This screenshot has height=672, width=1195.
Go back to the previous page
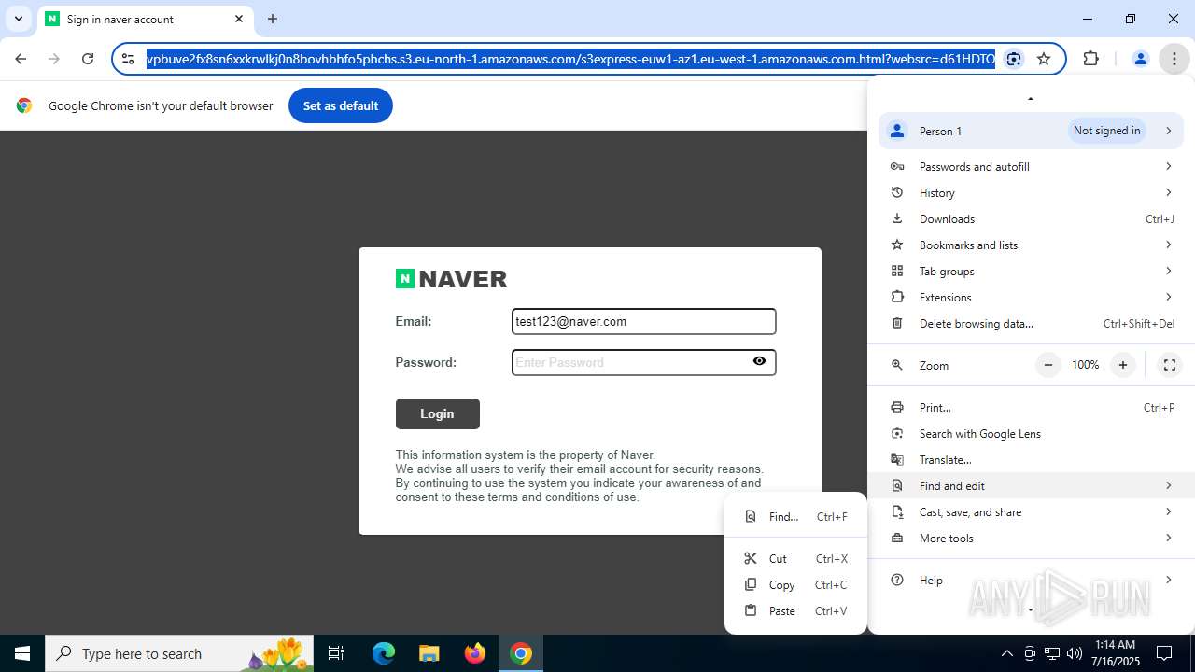coord(21,59)
